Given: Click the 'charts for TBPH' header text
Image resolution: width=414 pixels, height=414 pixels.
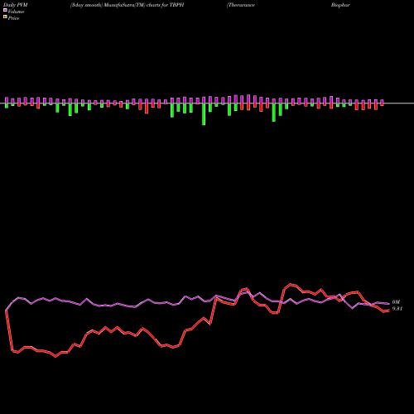Looking at the screenshot, I should pyautogui.click(x=165, y=5).
